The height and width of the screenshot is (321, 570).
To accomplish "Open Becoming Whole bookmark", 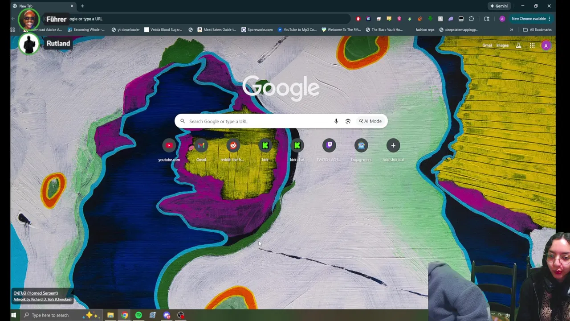I will point(86,30).
